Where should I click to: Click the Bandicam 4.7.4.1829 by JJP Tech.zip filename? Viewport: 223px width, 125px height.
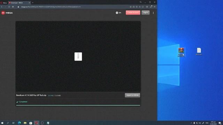(31, 95)
